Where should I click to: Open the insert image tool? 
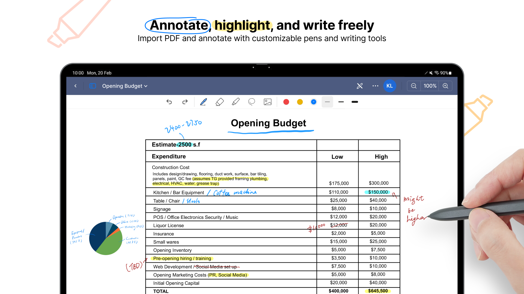pyautogui.click(x=267, y=102)
